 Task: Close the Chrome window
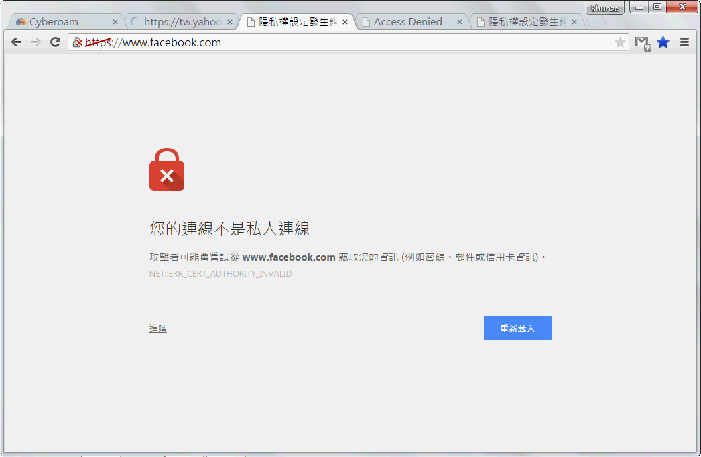tap(682, 7)
